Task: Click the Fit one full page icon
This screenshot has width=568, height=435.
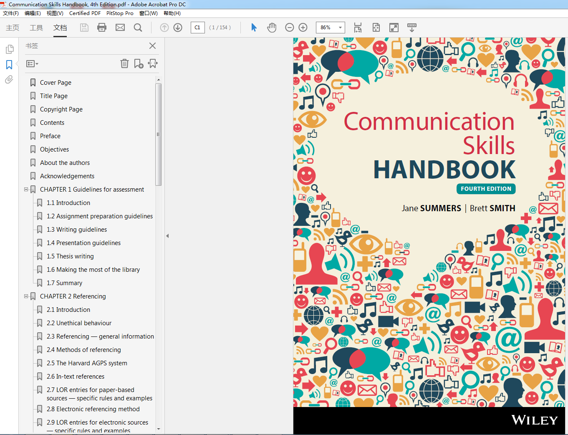Action: pyautogui.click(x=376, y=28)
